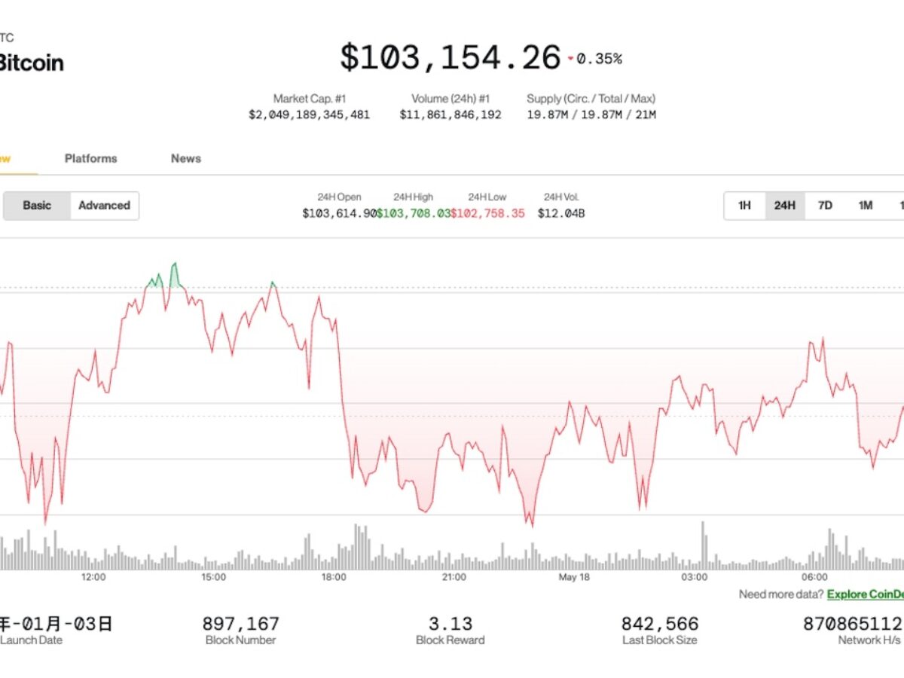
Task: Select the 842,566 last block size value
Action: point(660,624)
